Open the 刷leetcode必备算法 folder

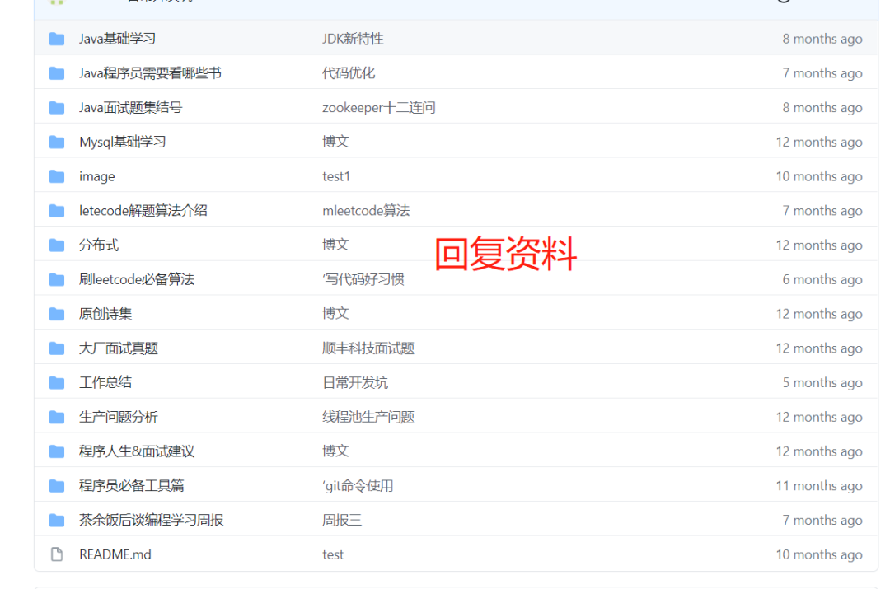[x=137, y=279]
